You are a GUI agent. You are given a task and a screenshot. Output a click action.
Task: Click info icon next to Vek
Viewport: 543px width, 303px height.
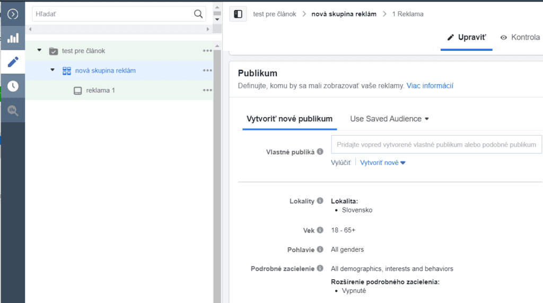coord(320,230)
